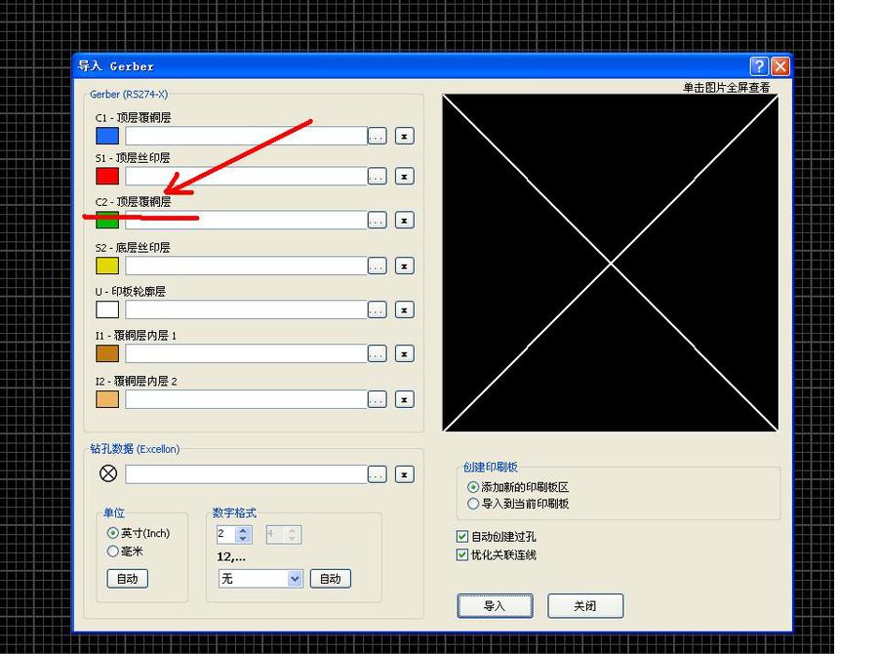Clear the S1 top silkscreen file path

pyautogui.click(x=404, y=177)
